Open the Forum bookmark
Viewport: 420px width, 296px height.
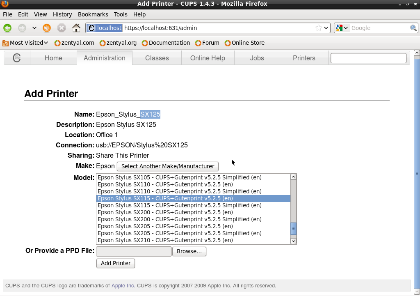[207, 43]
